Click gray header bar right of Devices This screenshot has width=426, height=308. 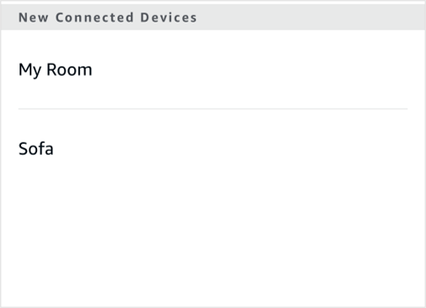tap(310, 18)
